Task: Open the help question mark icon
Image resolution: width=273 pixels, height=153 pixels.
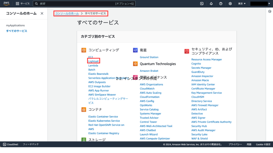Action: coord(220,4)
